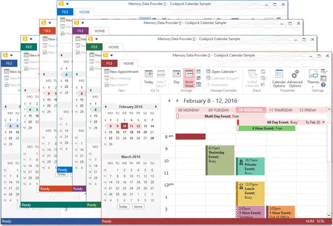Click the 08 MONDAY column header
The width and height of the screenshot is (333, 226).
pos(191,110)
